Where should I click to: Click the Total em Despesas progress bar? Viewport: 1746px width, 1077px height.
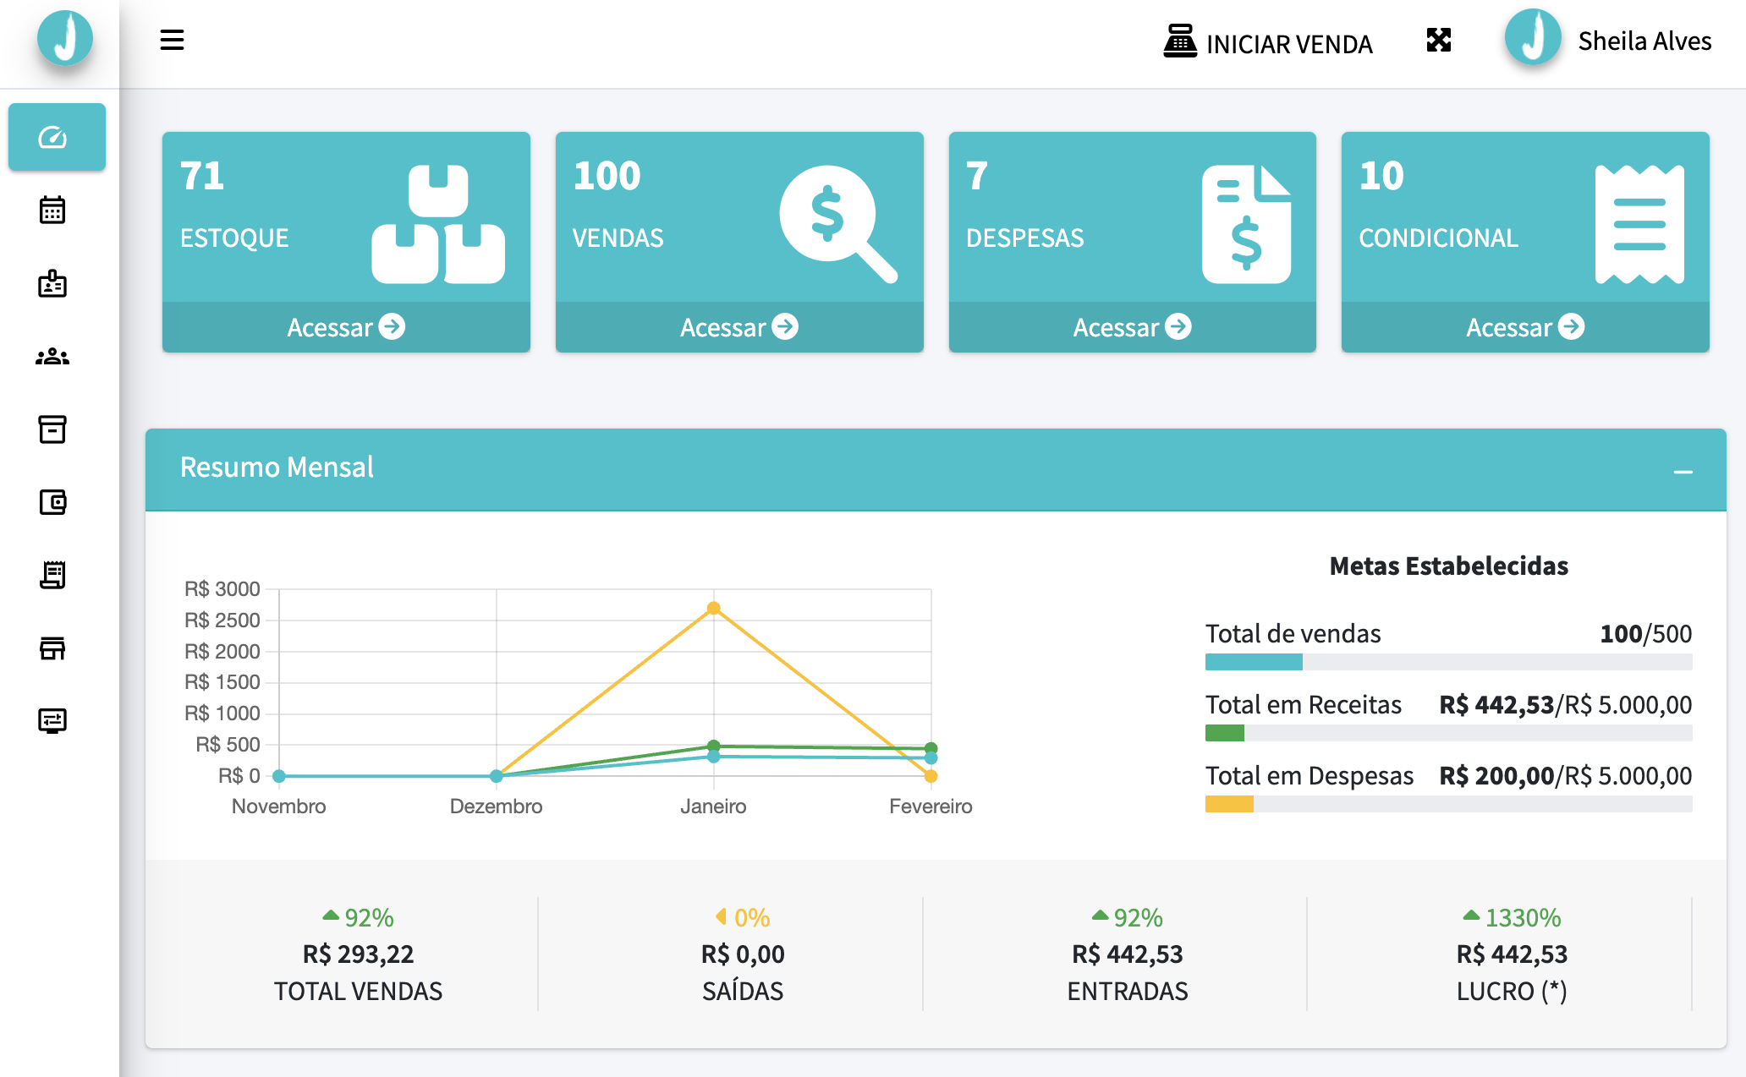coord(1448,804)
